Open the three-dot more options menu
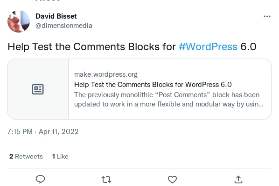The image size is (279, 186). click(x=267, y=16)
